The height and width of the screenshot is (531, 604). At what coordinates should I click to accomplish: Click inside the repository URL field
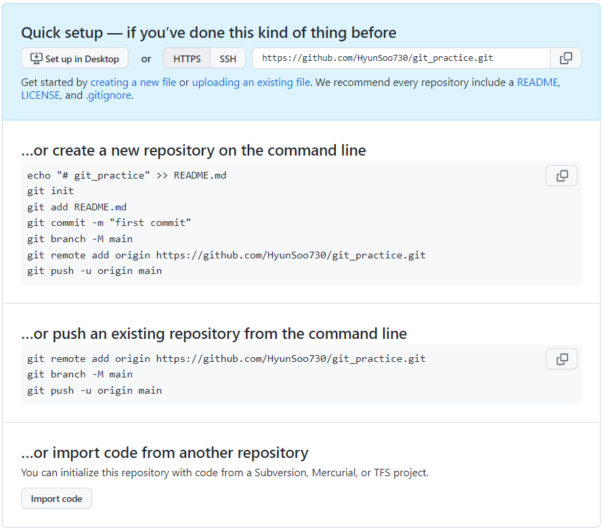point(401,58)
